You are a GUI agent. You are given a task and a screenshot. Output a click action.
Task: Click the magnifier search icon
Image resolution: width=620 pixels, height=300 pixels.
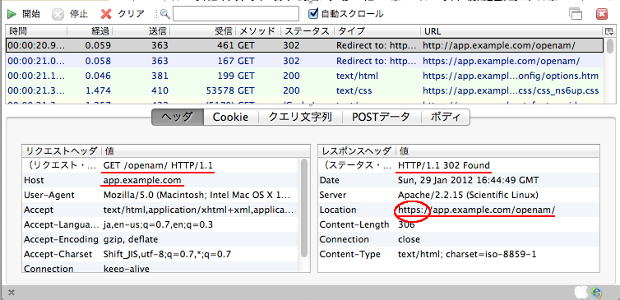[x=164, y=14]
